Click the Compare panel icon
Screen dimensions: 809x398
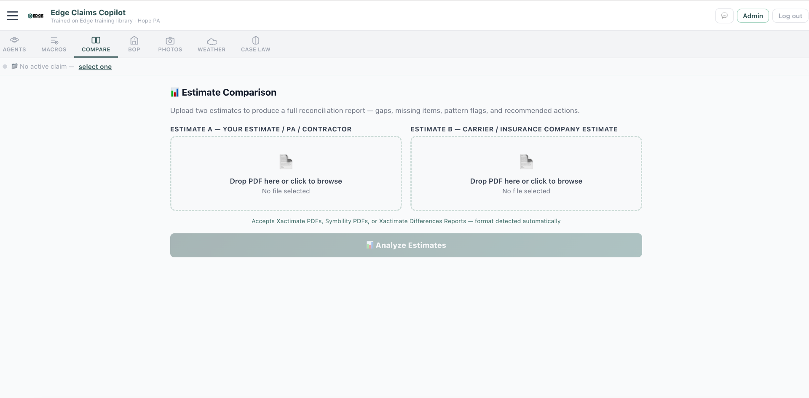tap(96, 40)
